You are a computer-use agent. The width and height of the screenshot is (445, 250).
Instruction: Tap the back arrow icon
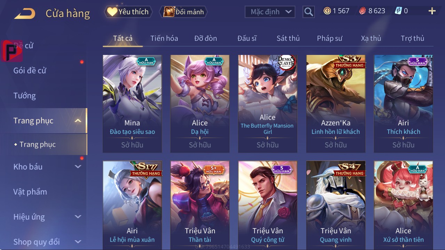25,14
